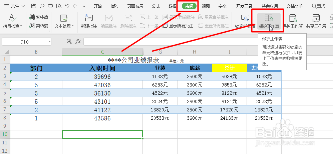333x154 pixels.
Task: Click the 部门 header cell
Action: 36,68
